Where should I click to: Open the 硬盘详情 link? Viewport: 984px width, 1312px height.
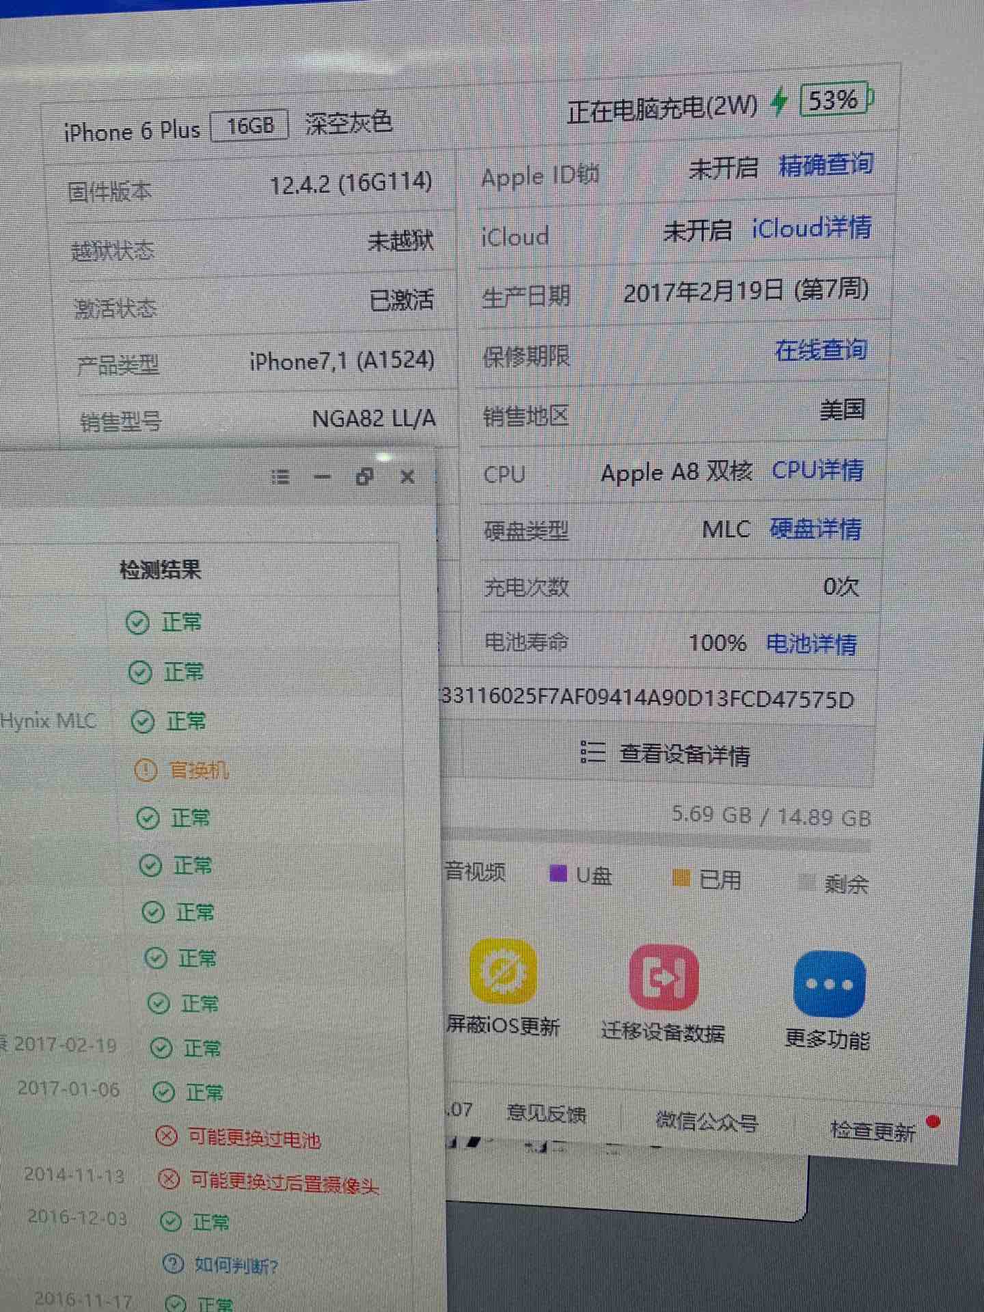pyautogui.click(x=815, y=528)
